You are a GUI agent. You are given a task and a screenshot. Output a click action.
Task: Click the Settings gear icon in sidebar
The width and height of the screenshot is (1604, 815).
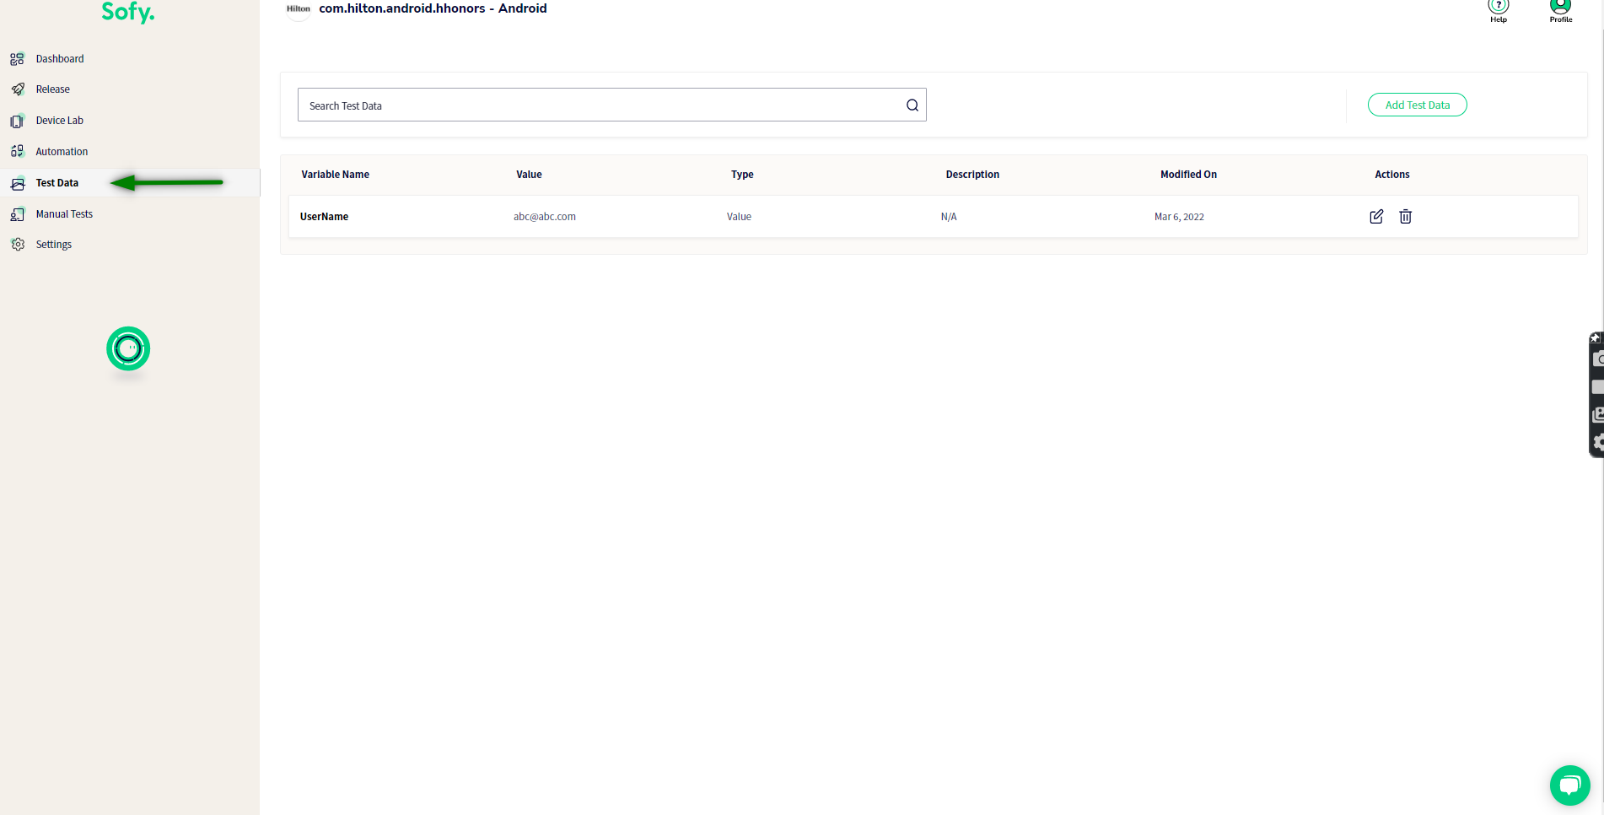(x=17, y=245)
